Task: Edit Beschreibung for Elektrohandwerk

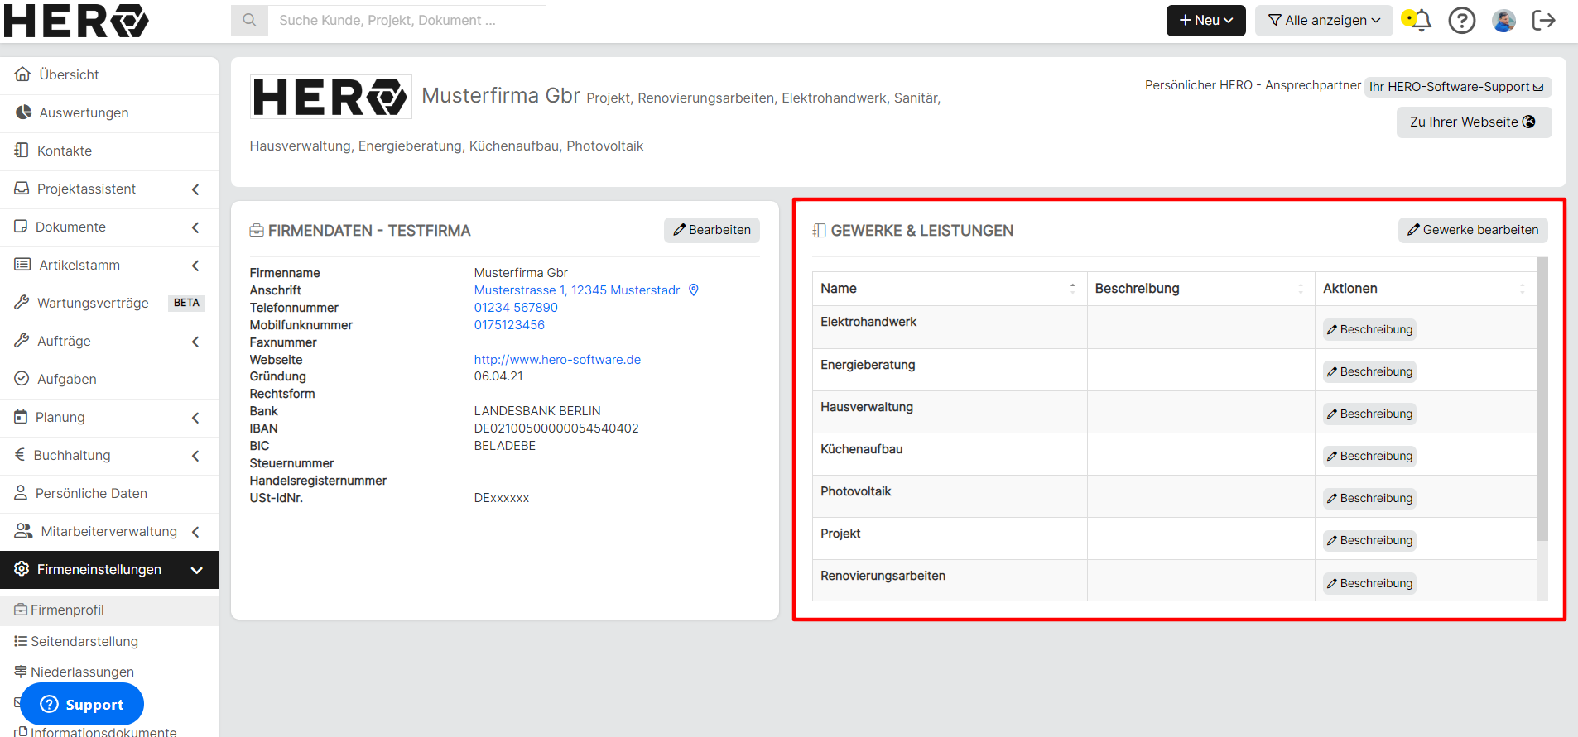Action: [1369, 329]
